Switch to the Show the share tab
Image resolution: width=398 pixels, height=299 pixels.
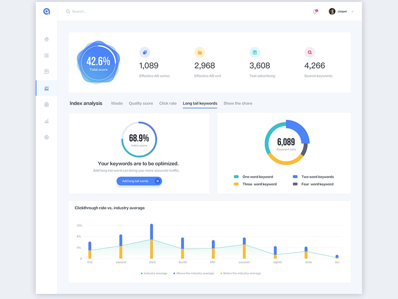[x=238, y=103]
